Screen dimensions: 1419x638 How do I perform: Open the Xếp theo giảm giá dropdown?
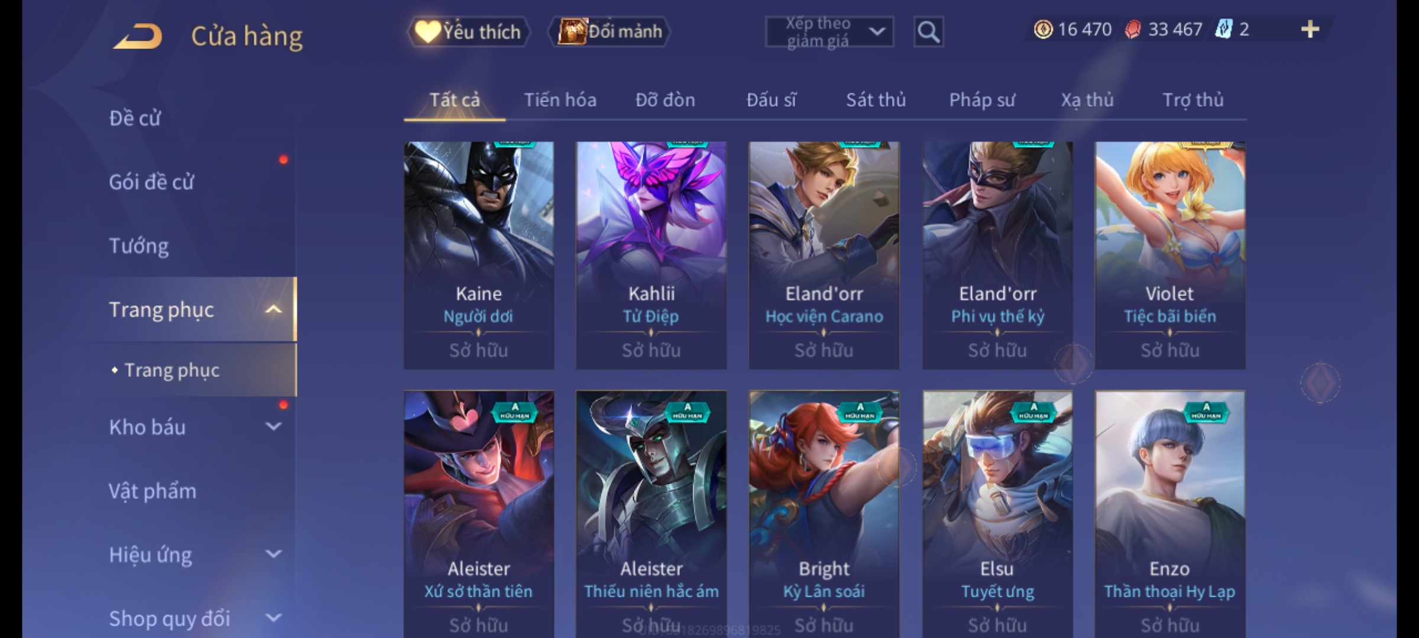click(830, 32)
